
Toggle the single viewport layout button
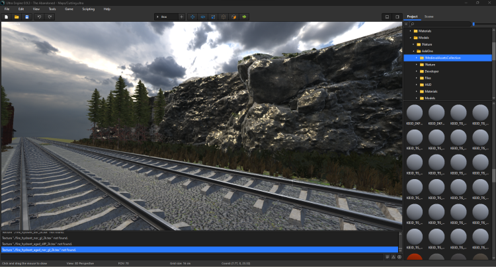[x=387, y=17]
